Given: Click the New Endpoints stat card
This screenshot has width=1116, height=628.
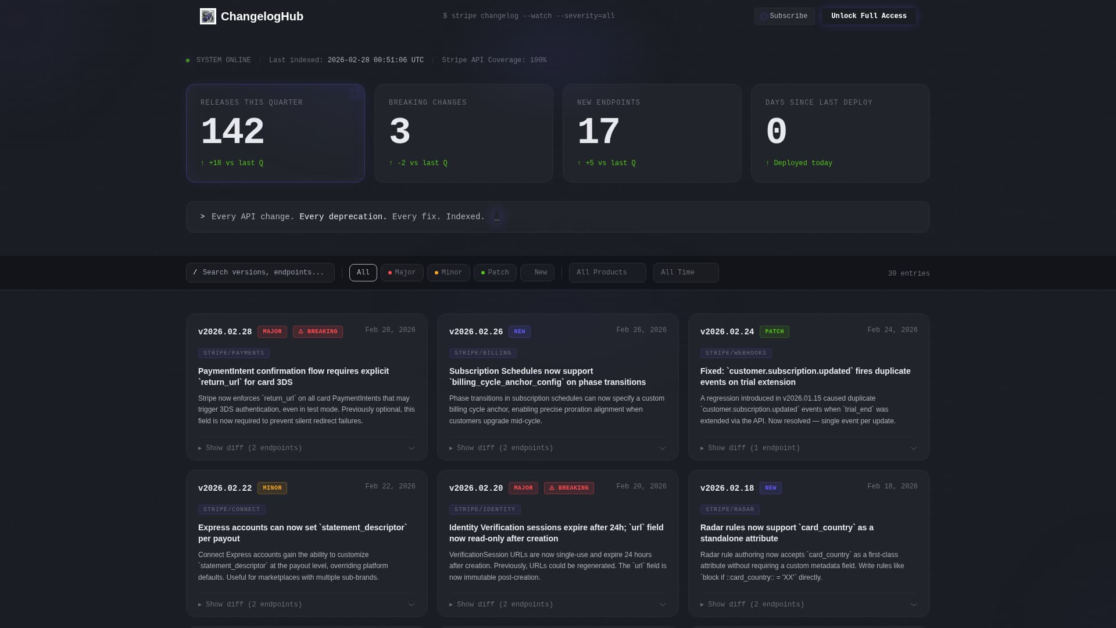Looking at the screenshot, I should click(652, 133).
